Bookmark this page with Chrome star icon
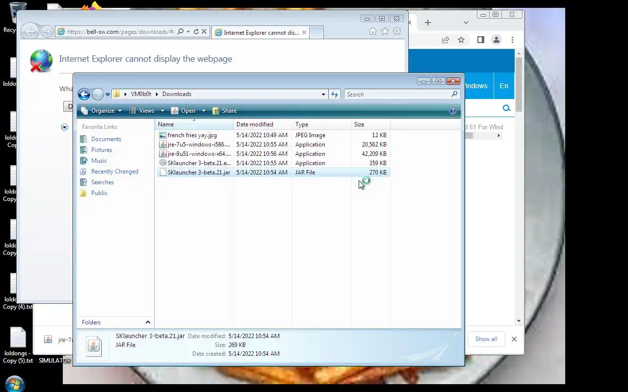The image size is (628, 392). click(x=461, y=40)
